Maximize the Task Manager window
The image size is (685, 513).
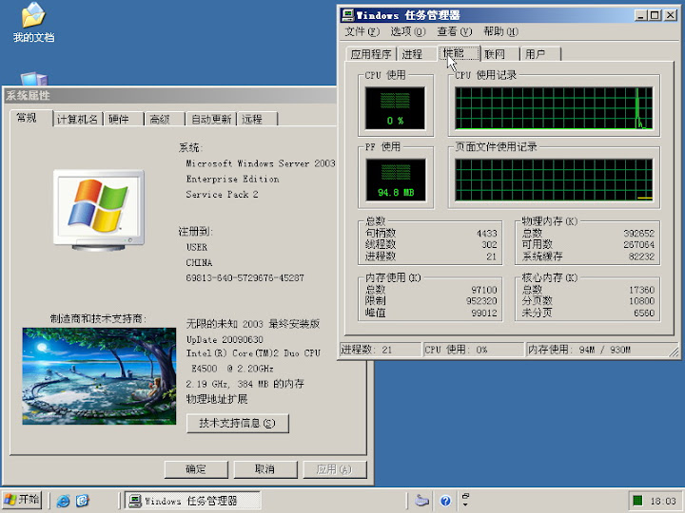[x=655, y=16]
